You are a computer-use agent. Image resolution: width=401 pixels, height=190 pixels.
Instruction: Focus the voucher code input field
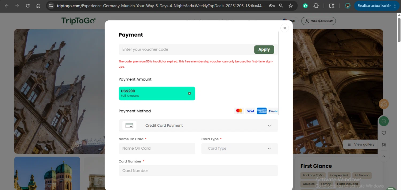pyautogui.click(x=186, y=49)
